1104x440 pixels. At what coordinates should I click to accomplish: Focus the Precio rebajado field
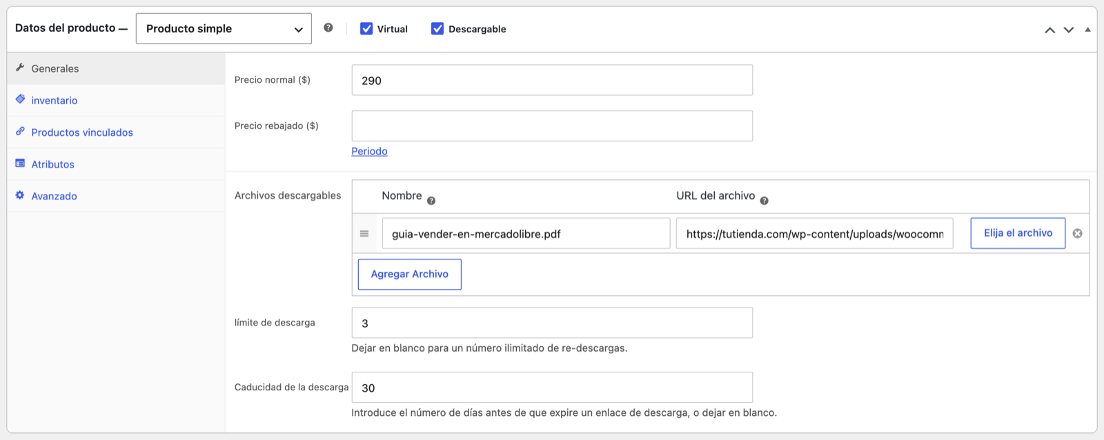[552, 126]
